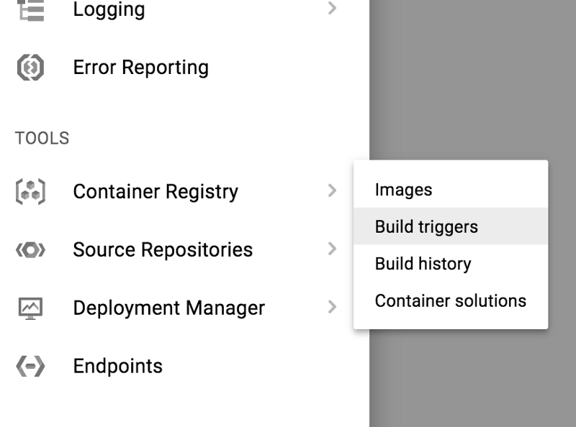Expand the Deployment Manager chevron
Screen dimensions: 576x427
coord(332,307)
